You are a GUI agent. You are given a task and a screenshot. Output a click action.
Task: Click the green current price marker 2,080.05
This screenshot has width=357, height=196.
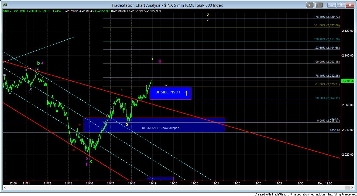pyautogui.click(x=348, y=80)
